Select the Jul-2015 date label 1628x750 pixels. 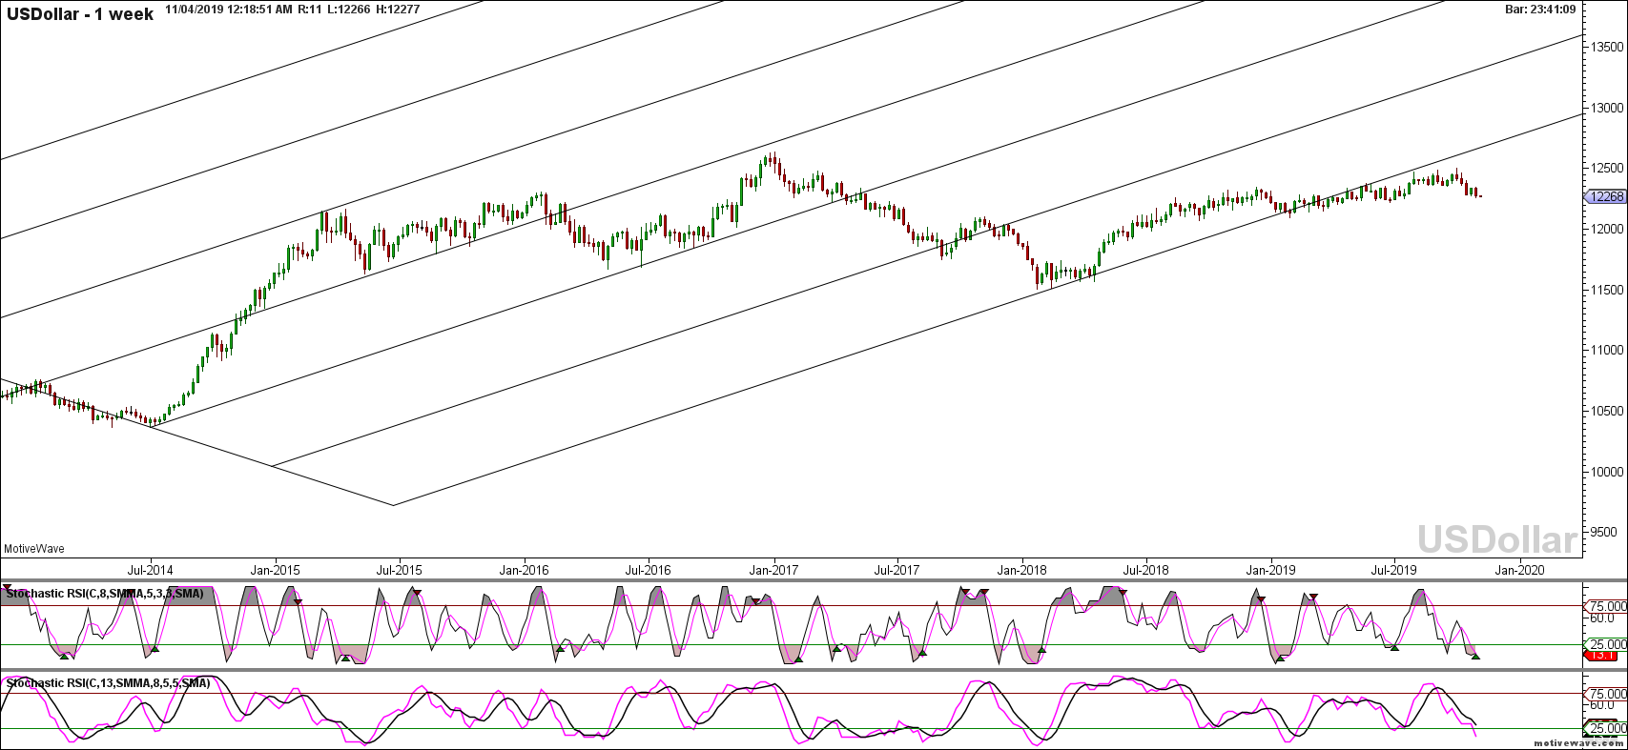click(400, 570)
